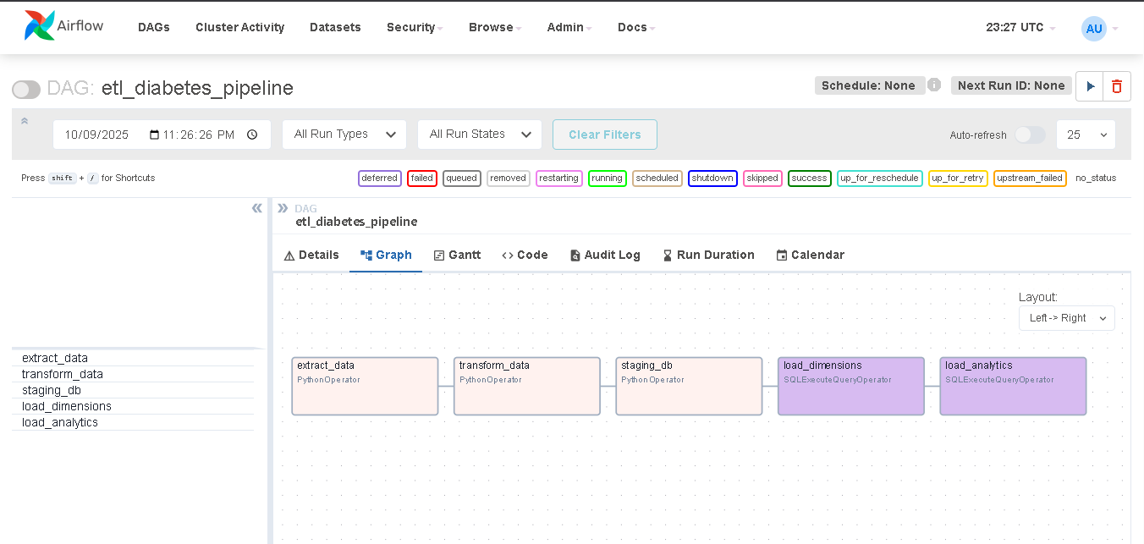The image size is (1144, 544).
Task: Click the skipped status legend badge
Action: coord(762,179)
